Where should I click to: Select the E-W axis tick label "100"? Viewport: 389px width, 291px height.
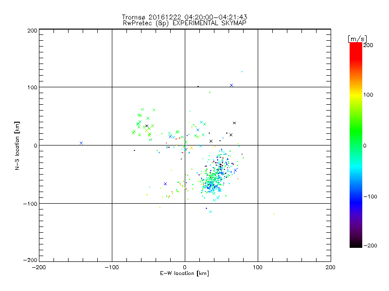258,267
